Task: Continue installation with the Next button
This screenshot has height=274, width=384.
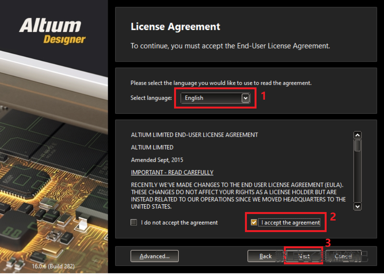Action: click(304, 256)
